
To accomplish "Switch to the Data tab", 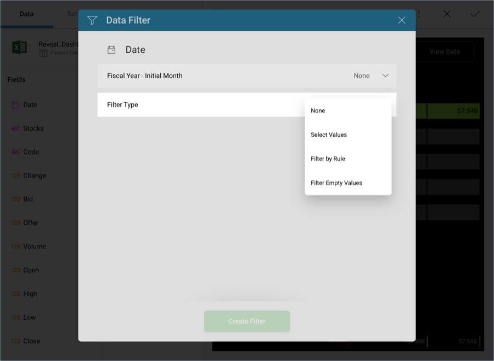I will [26, 14].
